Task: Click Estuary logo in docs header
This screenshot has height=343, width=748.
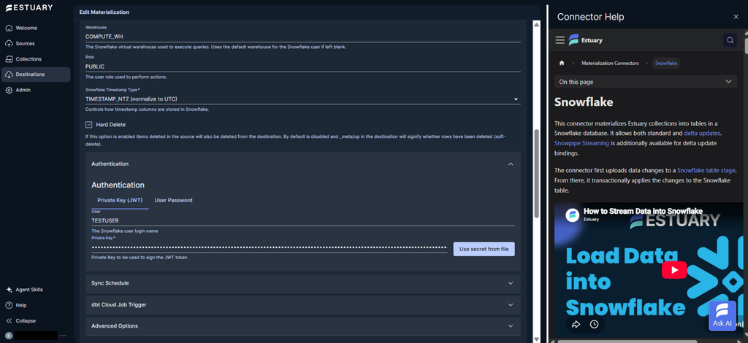Action: (585, 40)
